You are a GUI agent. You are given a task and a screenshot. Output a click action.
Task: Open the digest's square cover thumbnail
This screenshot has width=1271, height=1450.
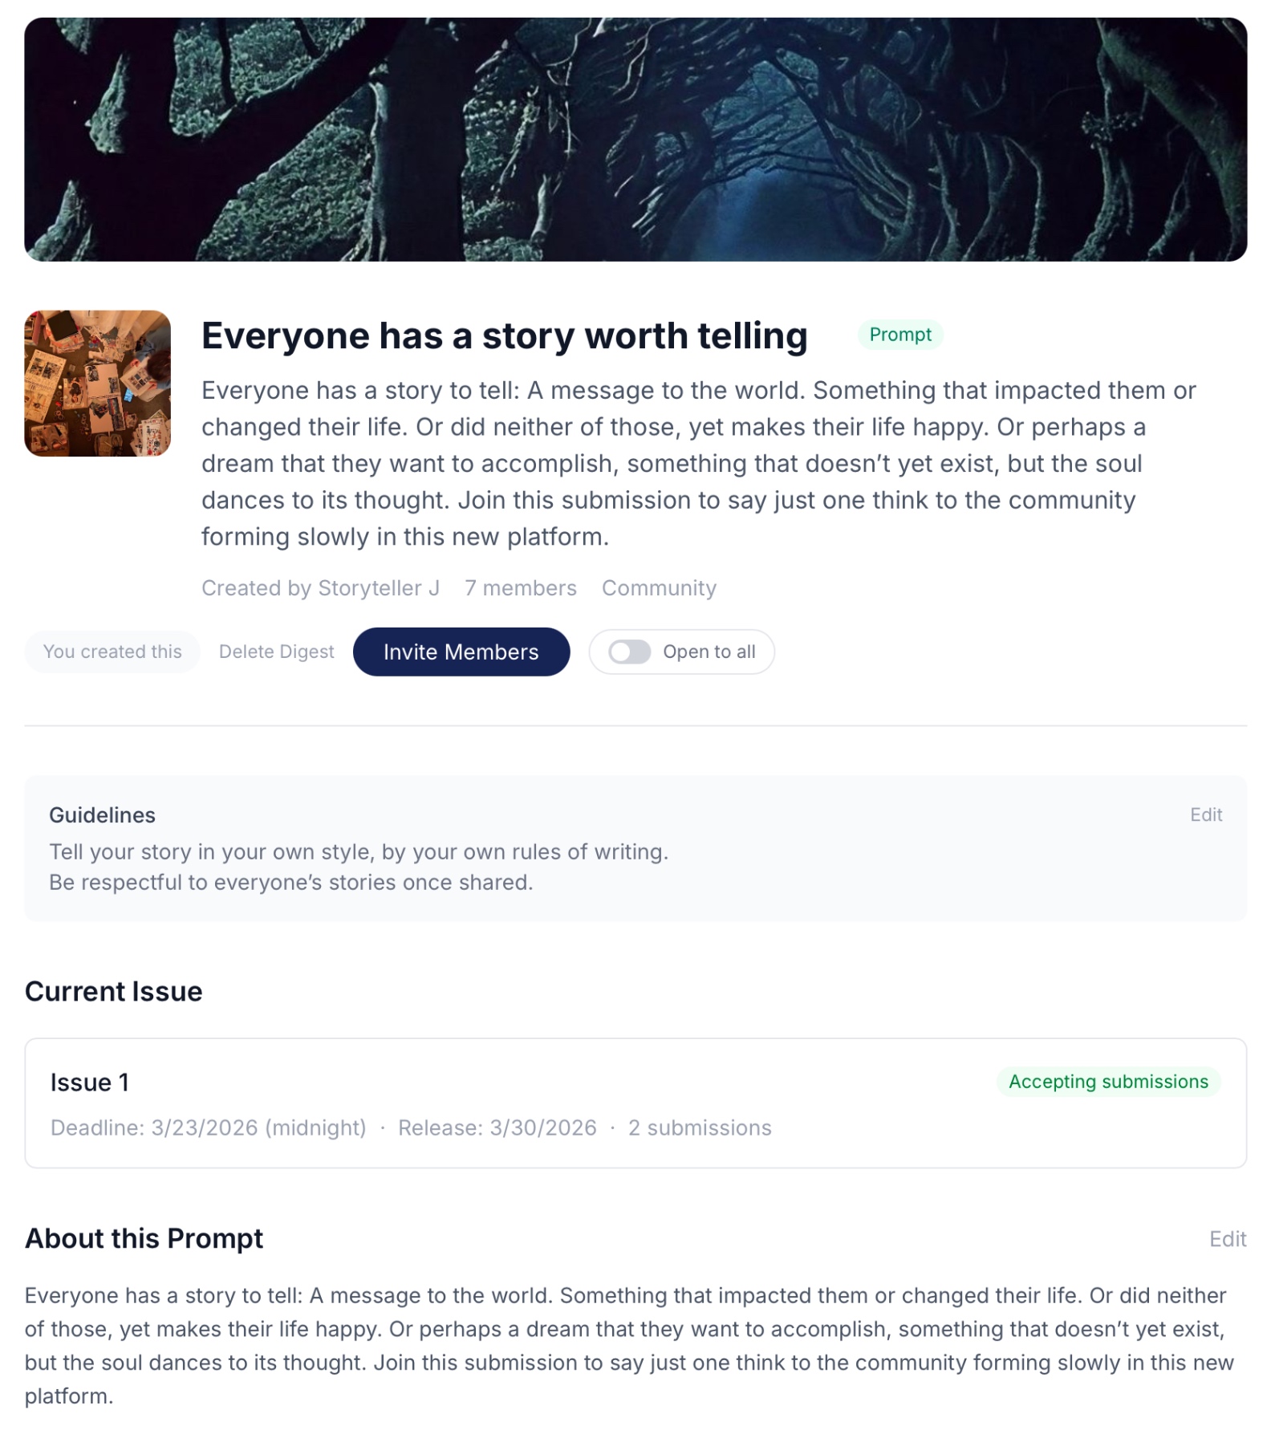coord(97,384)
